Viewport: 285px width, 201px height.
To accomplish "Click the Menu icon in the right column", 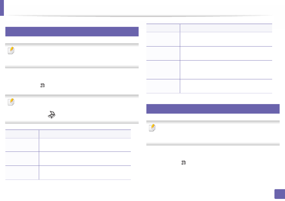I will 184,163.
